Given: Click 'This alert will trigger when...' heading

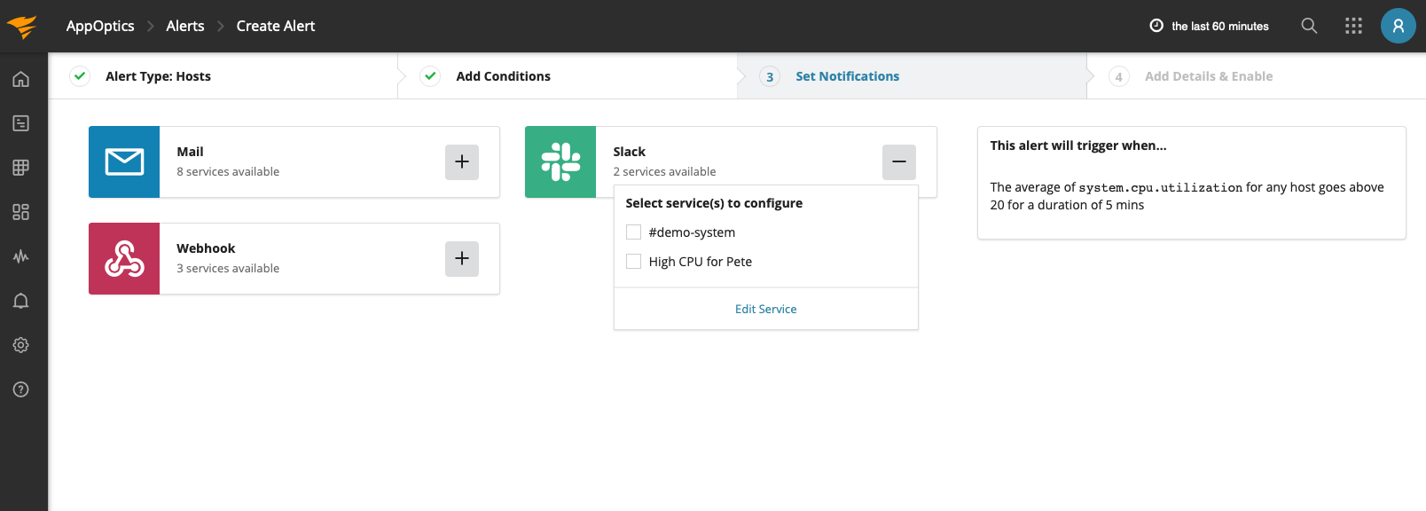Looking at the screenshot, I should pyautogui.click(x=1078, y=145).
